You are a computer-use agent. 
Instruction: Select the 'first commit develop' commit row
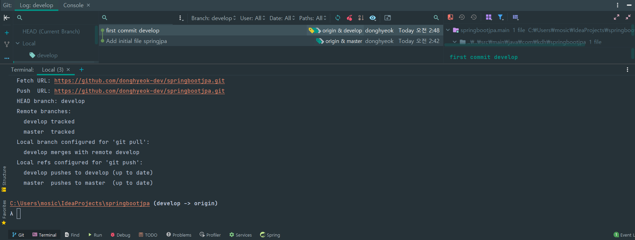pyautogui.click(x=271, y=30)
